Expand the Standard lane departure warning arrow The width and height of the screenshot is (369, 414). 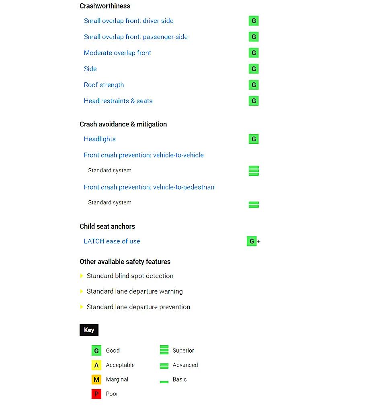[82, 292]
